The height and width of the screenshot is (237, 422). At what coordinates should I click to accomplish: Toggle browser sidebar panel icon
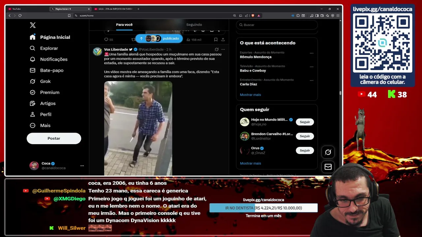pos(317,15)
